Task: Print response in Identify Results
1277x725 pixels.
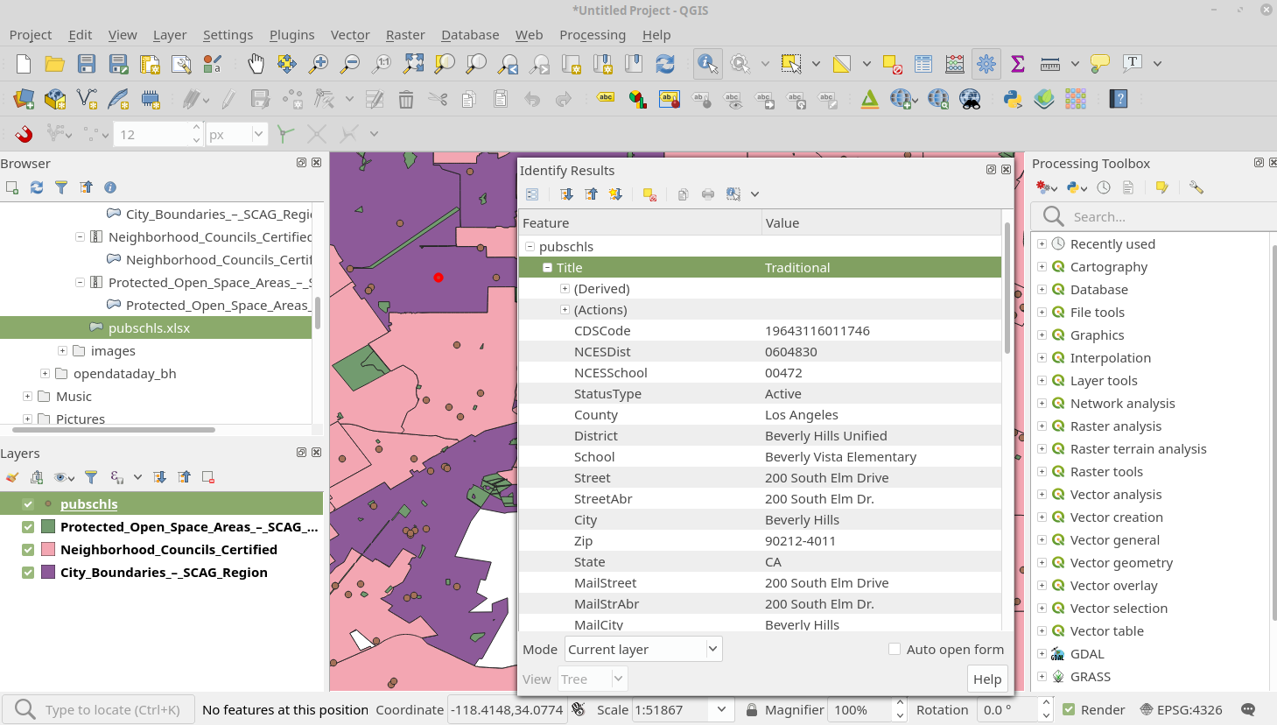Action: (x=708, y=194)
